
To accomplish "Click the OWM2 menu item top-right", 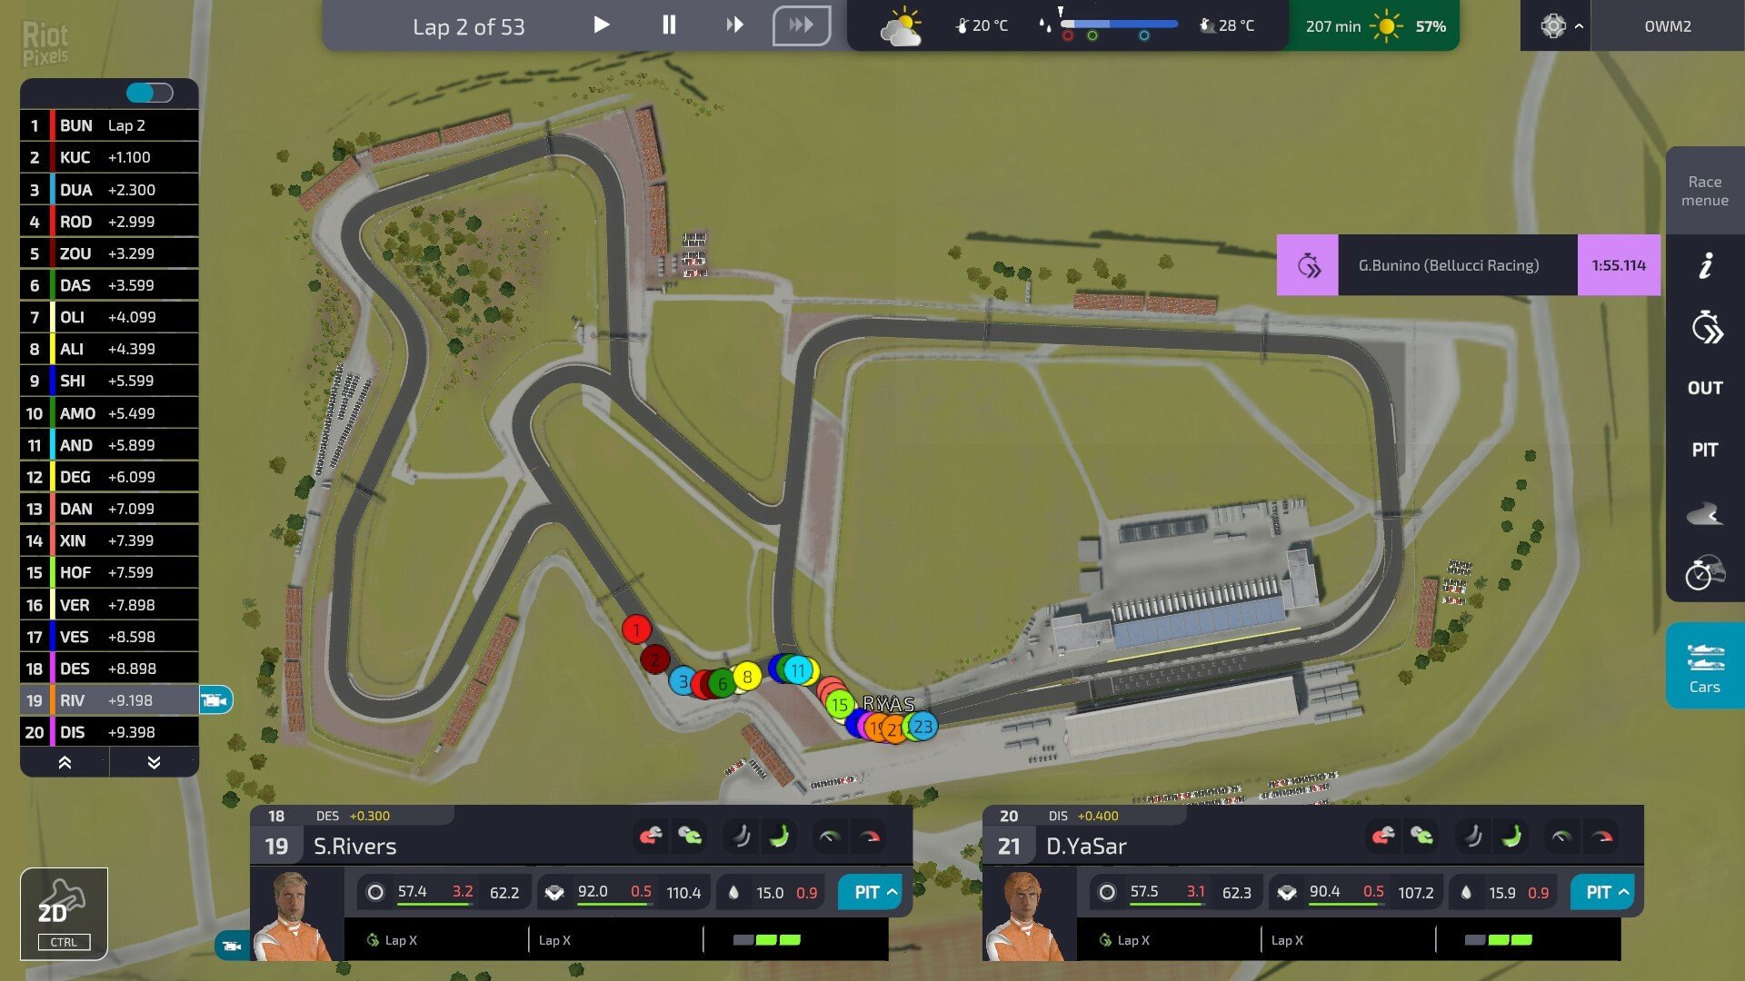I will click(1668, 26).
